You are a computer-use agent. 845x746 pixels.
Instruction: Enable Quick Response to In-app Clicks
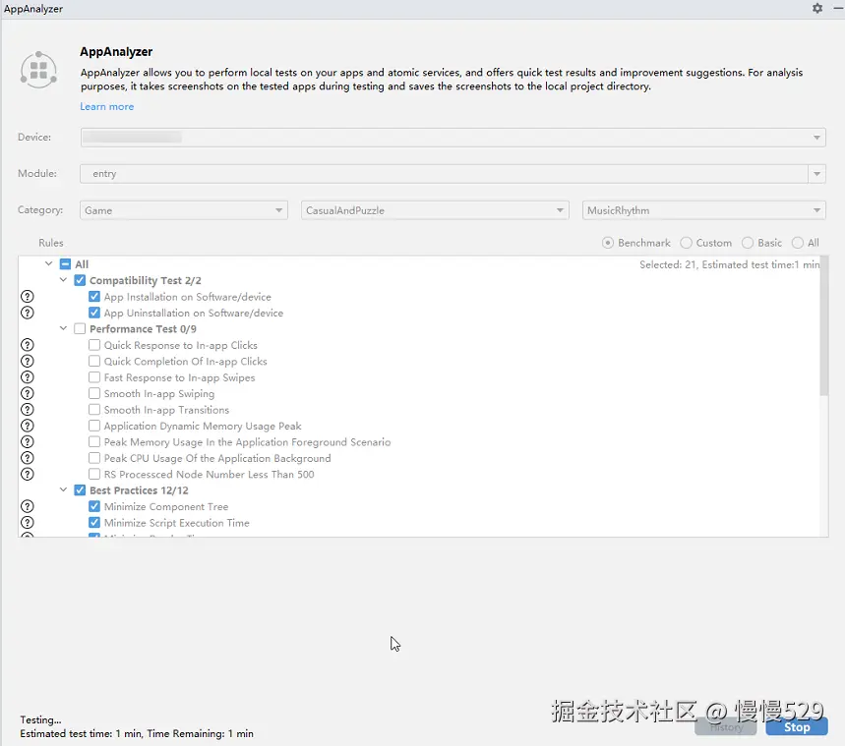[94, 345]
